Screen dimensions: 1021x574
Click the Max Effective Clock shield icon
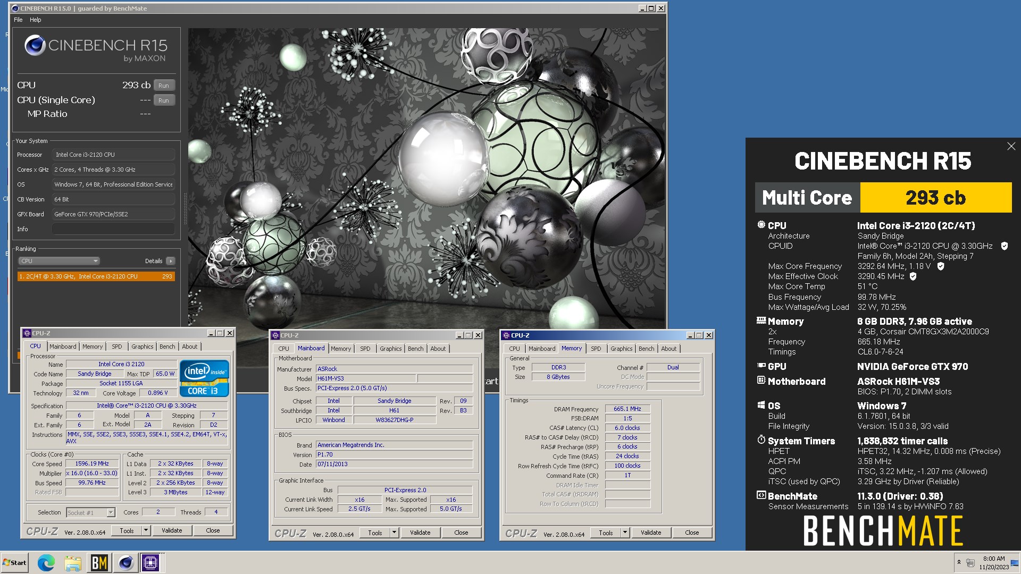click(913, 276)
